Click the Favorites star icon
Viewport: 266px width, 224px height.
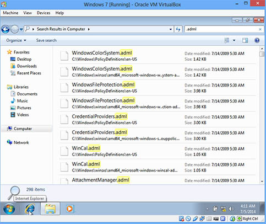coord(9,52)
